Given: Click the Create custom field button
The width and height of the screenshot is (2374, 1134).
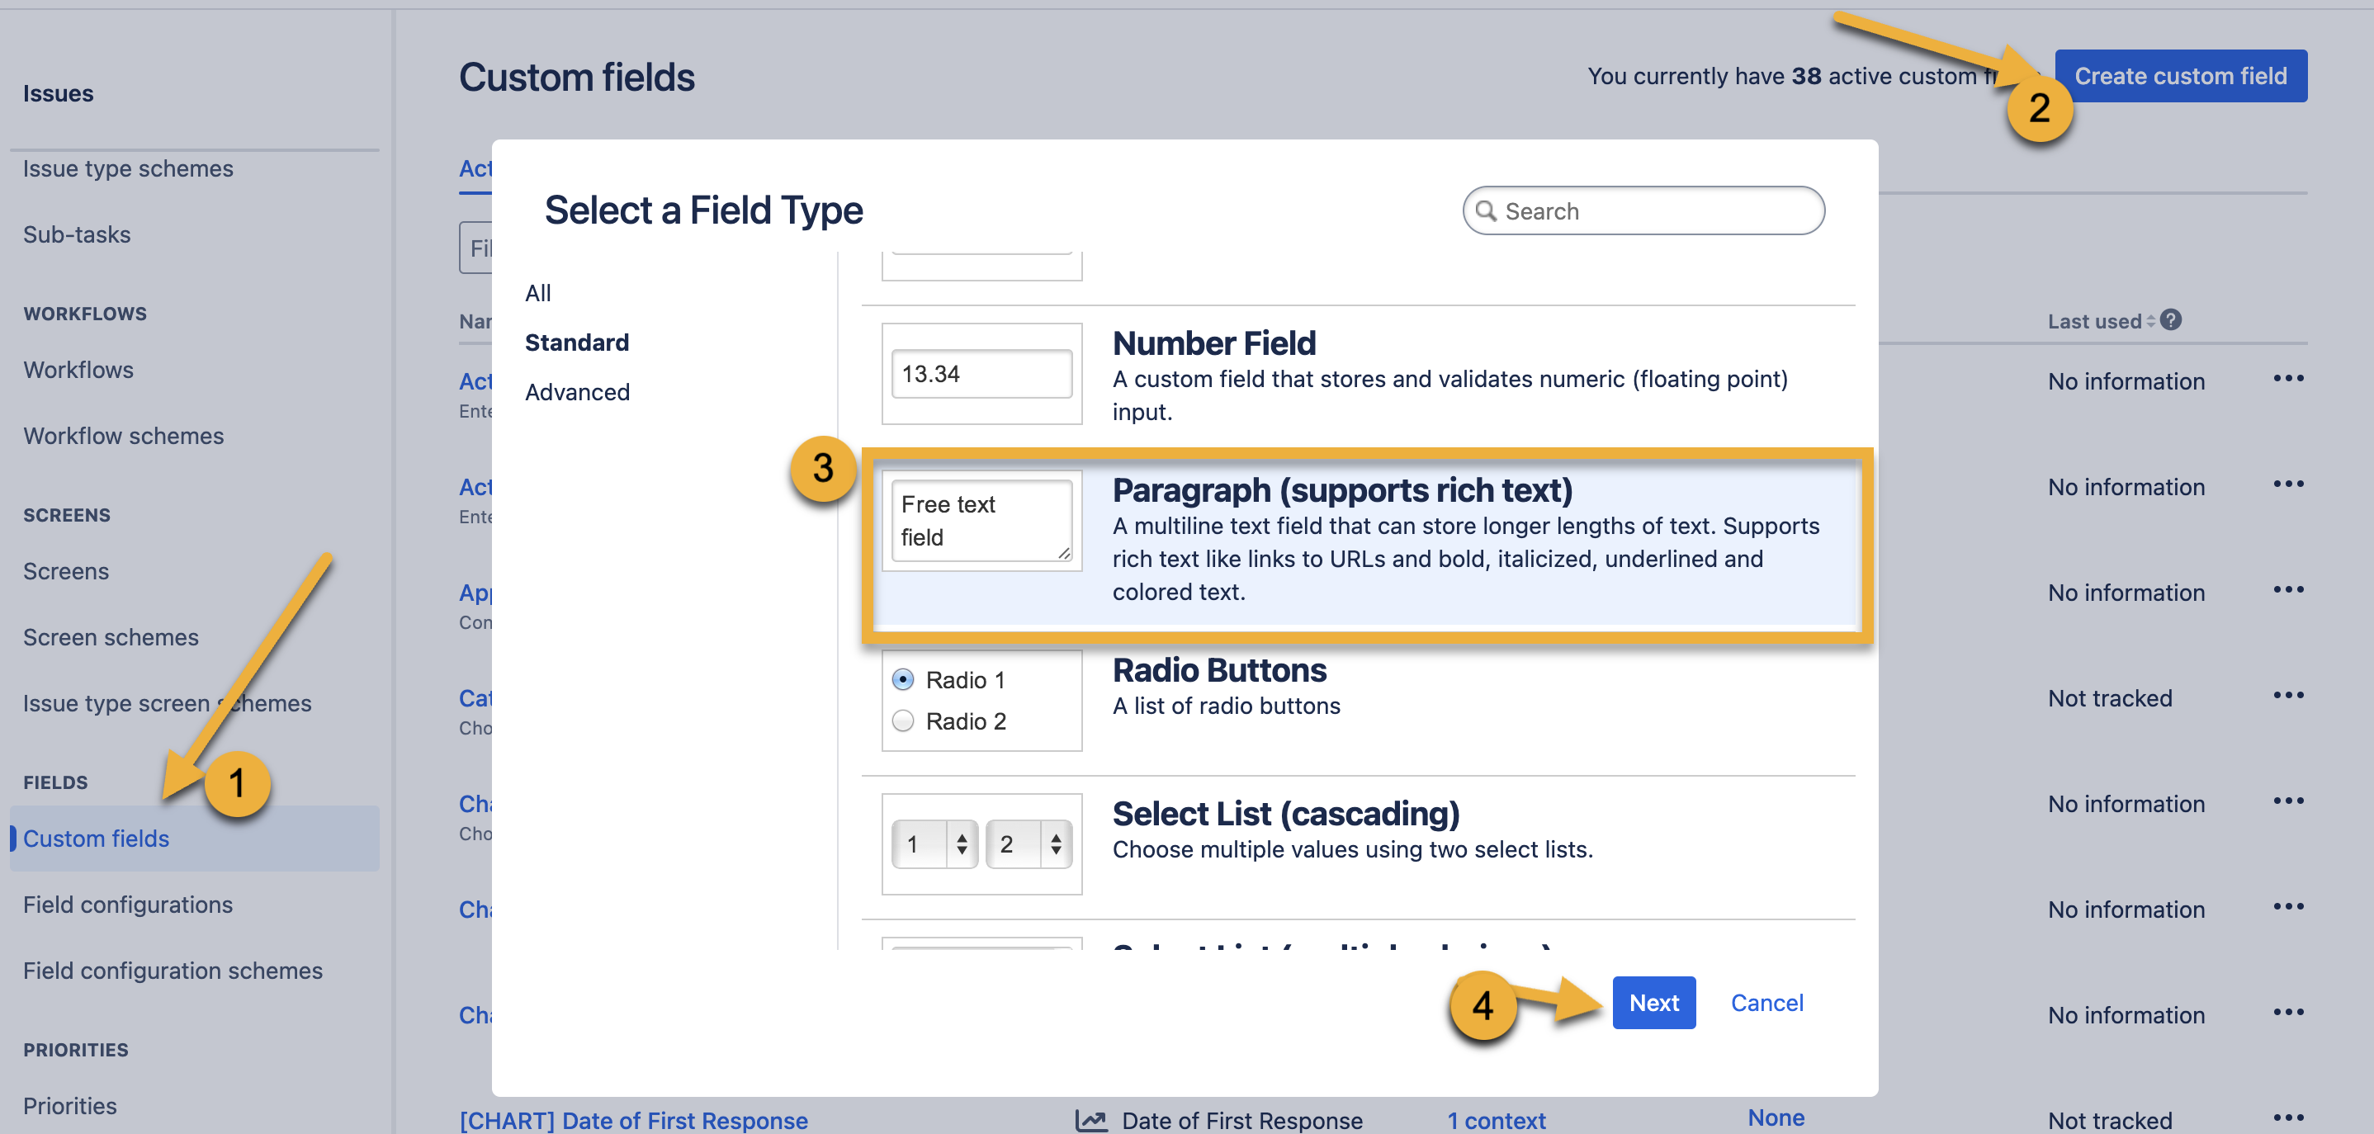Looking at the screenshot, I should 2182,76.
